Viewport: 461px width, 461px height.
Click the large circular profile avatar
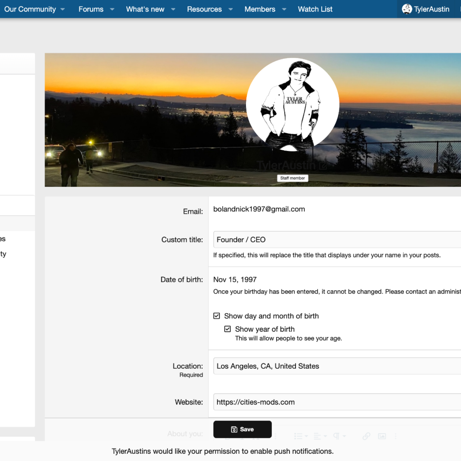click(x=292, y=104)
